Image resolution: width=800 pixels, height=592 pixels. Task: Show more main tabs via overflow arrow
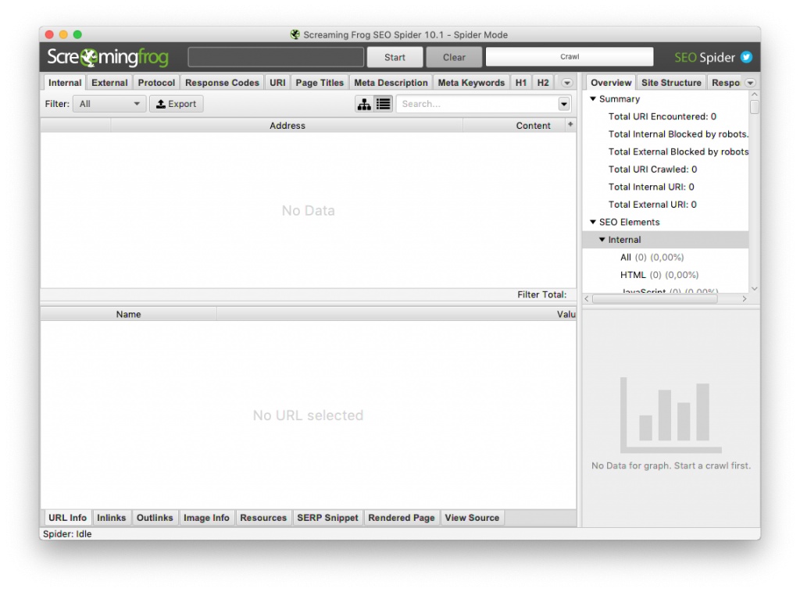point(567,83)
